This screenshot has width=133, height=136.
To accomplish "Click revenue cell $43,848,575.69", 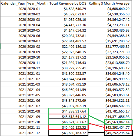I will pos(68,100).
